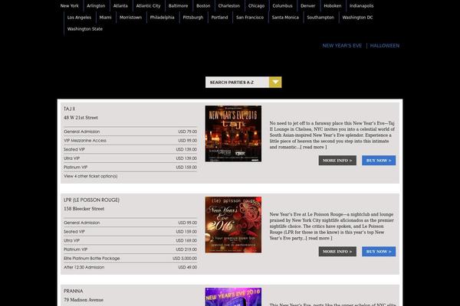The width and height of the screenshot is (460, 306).
Task: Switch to New Year's Eve category
Action: [x=342, y=46]
